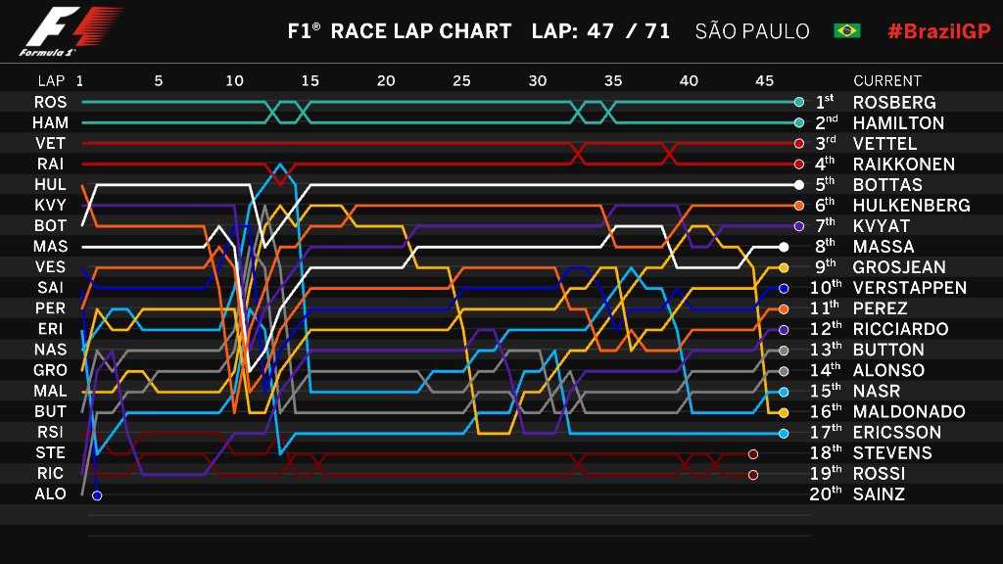Click the SAI grid label
This screenshot has height=564, width=1003.
point(51,288)
